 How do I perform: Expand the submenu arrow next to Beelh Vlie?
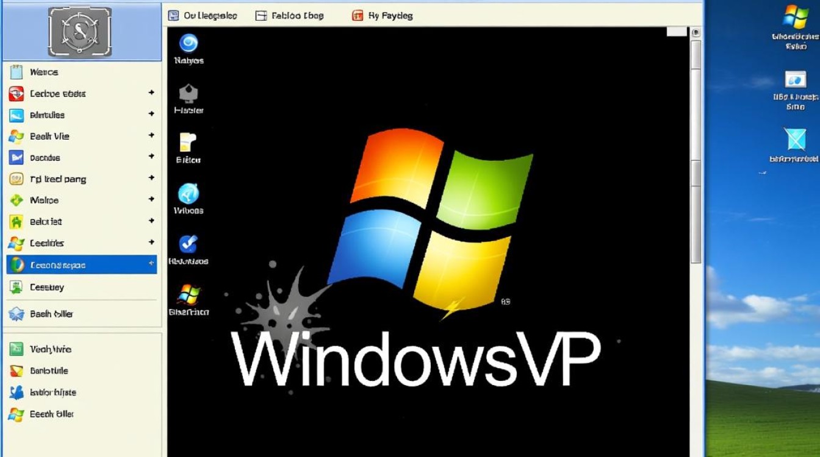[x=151, y=136]
